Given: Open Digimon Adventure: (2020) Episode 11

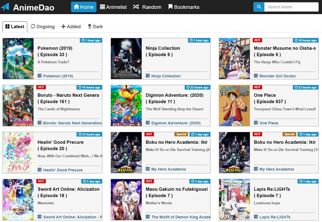Looking at the screenshot, I should pos(175,98).
